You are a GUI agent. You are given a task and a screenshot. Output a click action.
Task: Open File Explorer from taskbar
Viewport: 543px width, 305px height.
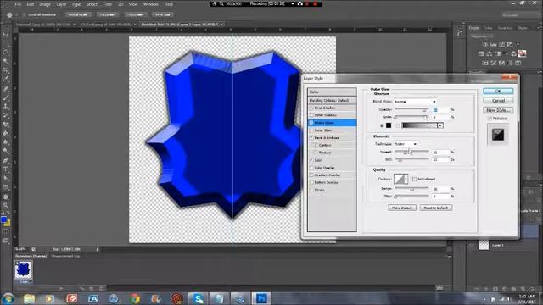[30, 298]
